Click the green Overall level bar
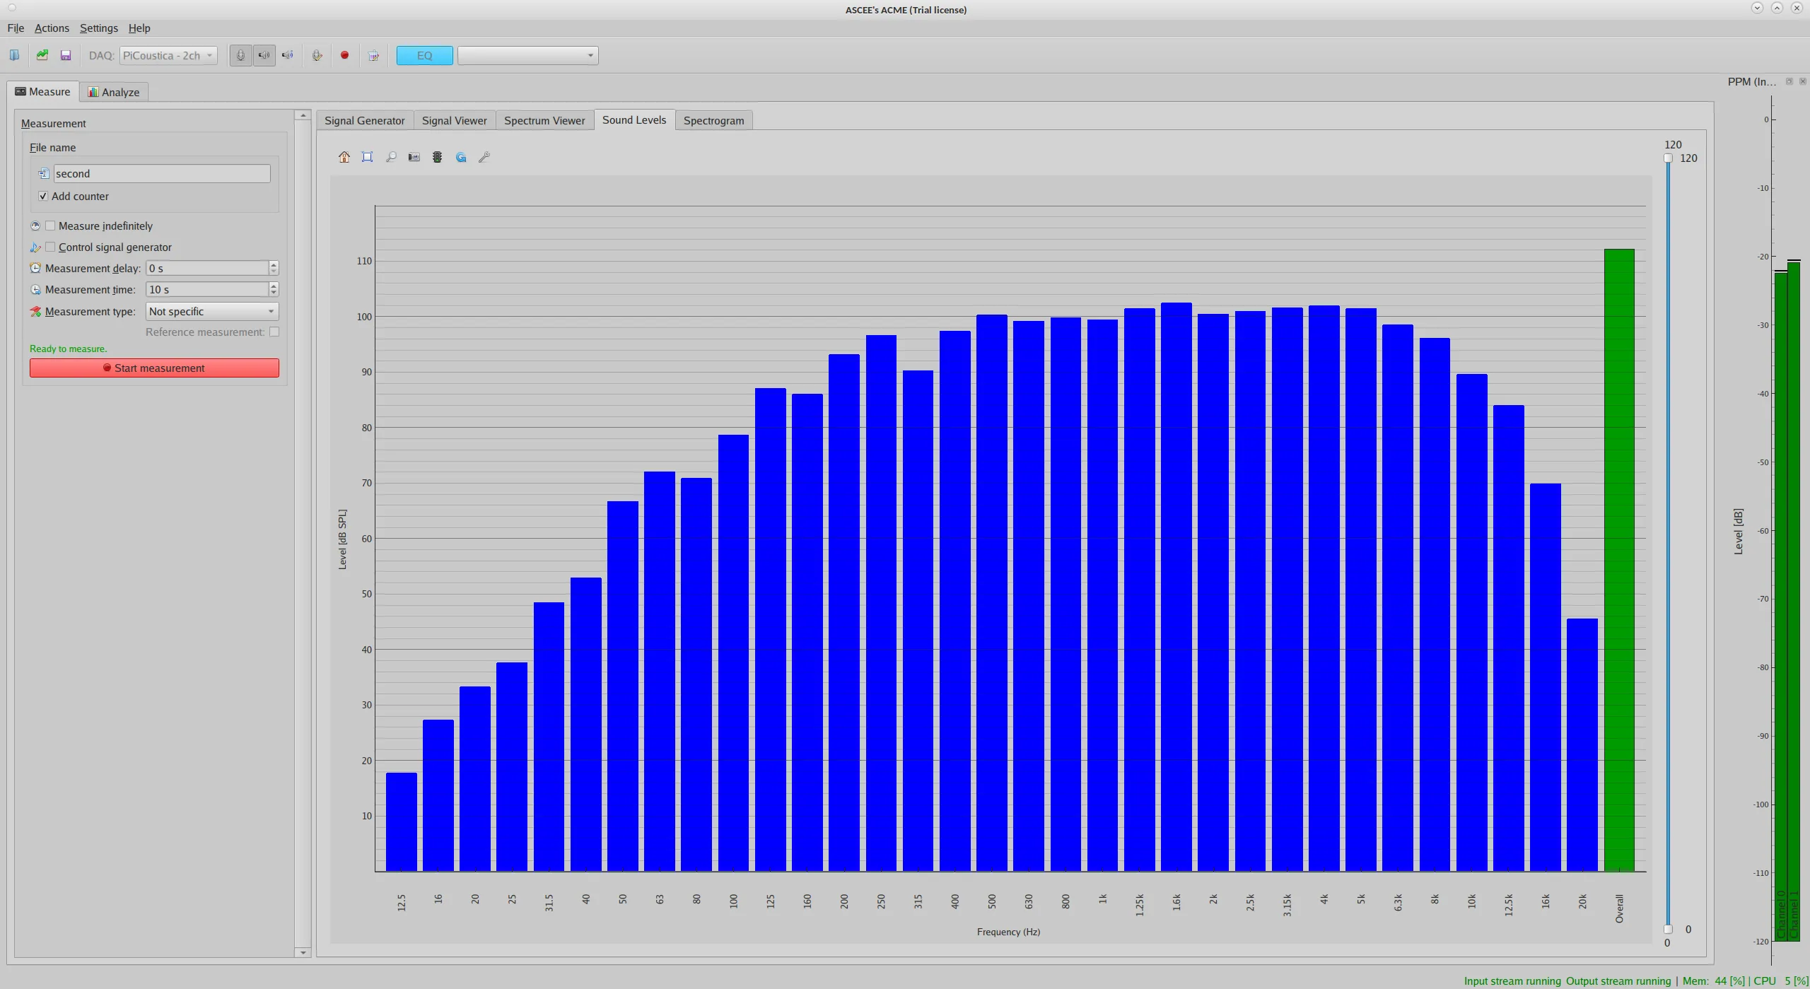Screen dimensions: 1810x989 coord(1619,560)
